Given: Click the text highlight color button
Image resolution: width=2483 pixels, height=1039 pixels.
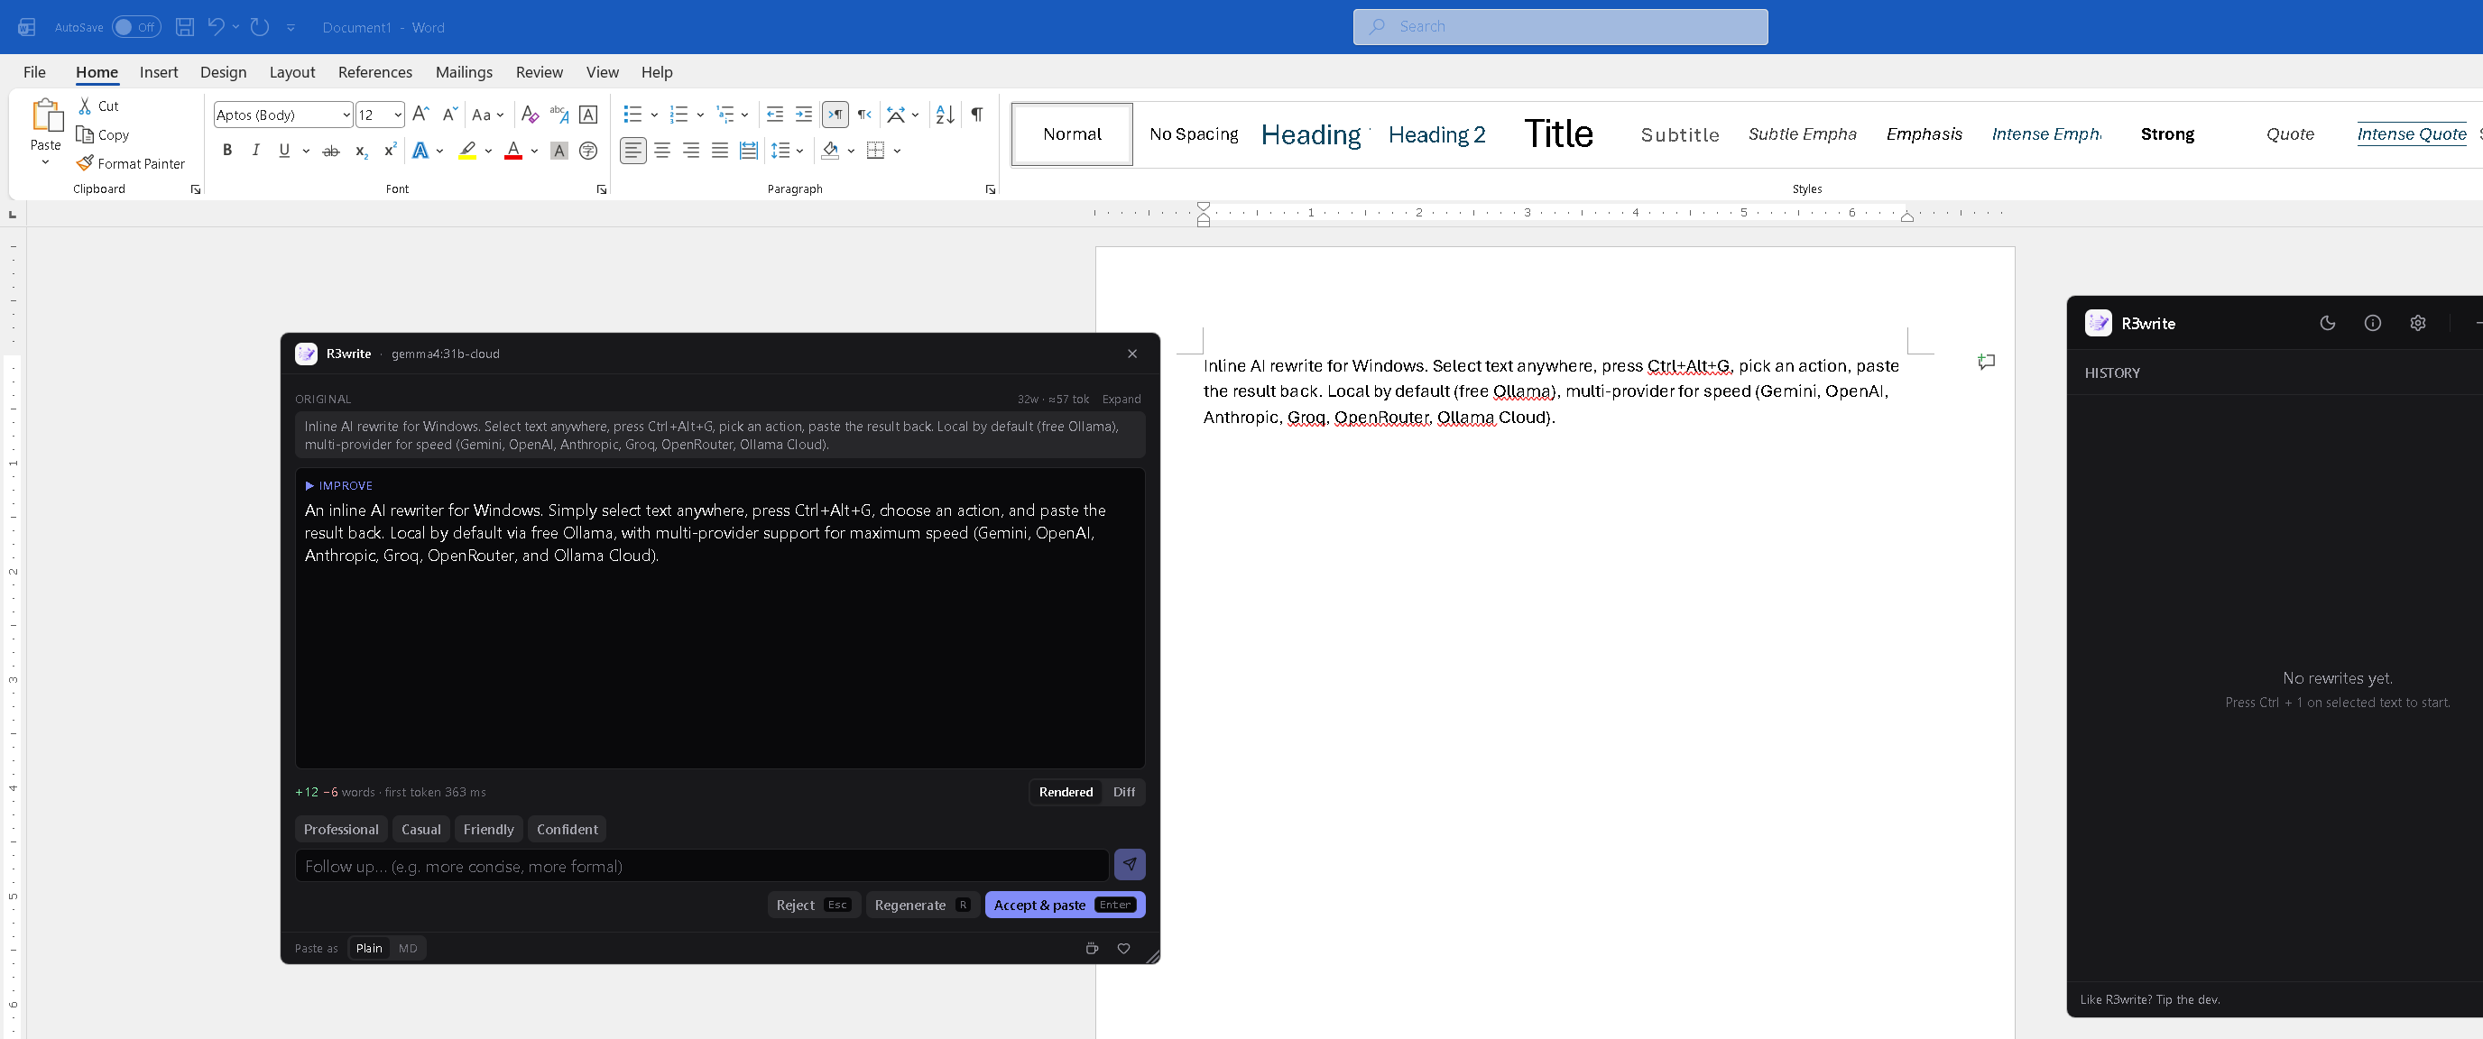Looking at the screenshot, I should click(x=467, y=152).
